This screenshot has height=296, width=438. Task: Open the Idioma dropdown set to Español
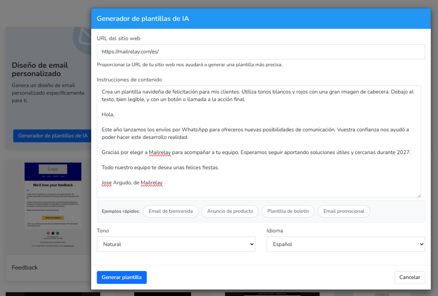(x=346, y=244)
